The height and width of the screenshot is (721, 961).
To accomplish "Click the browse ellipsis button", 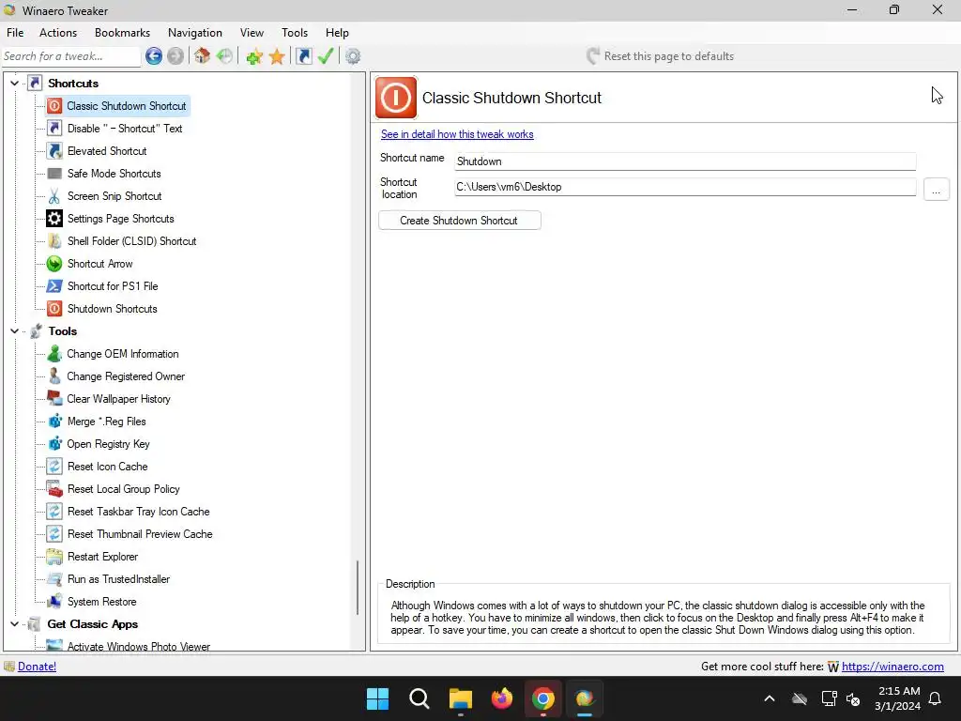I will tap(936, 190).
